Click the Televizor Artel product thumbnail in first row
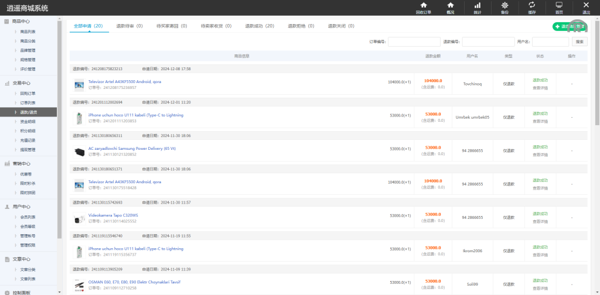 pyautogui.click(x=79, y=84)
